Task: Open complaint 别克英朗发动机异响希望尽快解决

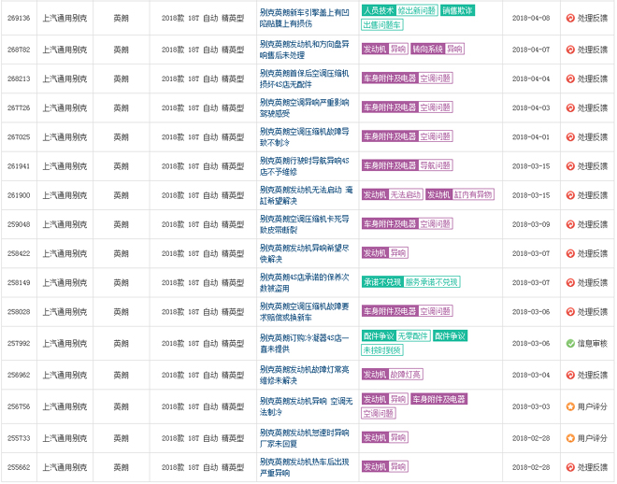Action: tap(304, 253)
